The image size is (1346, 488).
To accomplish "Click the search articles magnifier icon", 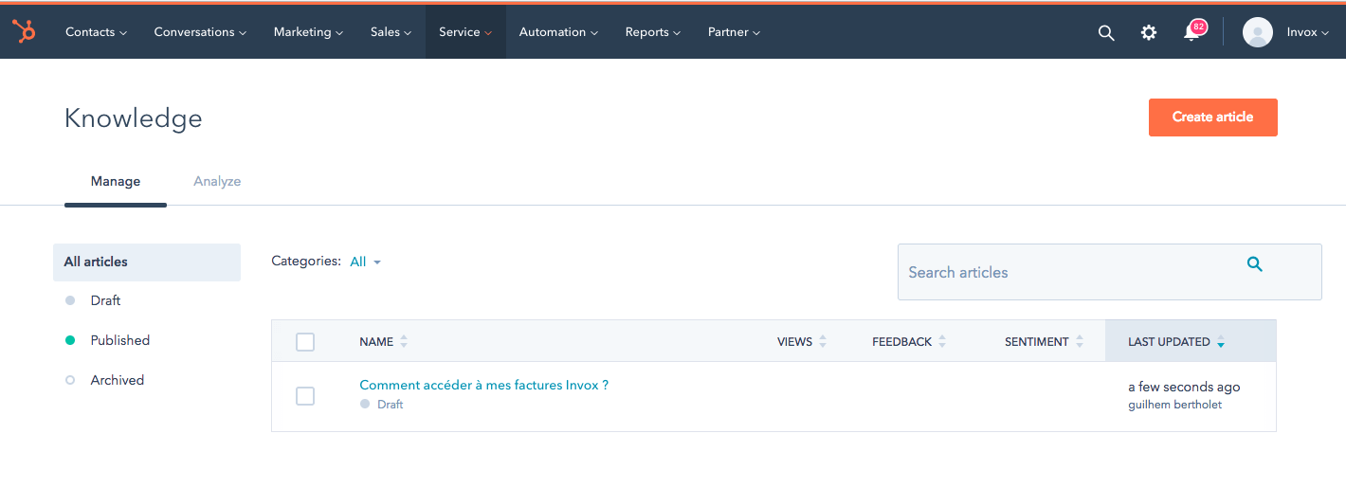I will pos(1255,264).
